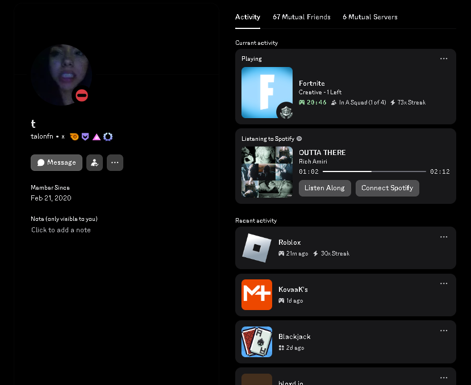This screenshot has width=471, height=385.
Task: Click the Rich Amiri artist name
Action: [x=313, y=162]
